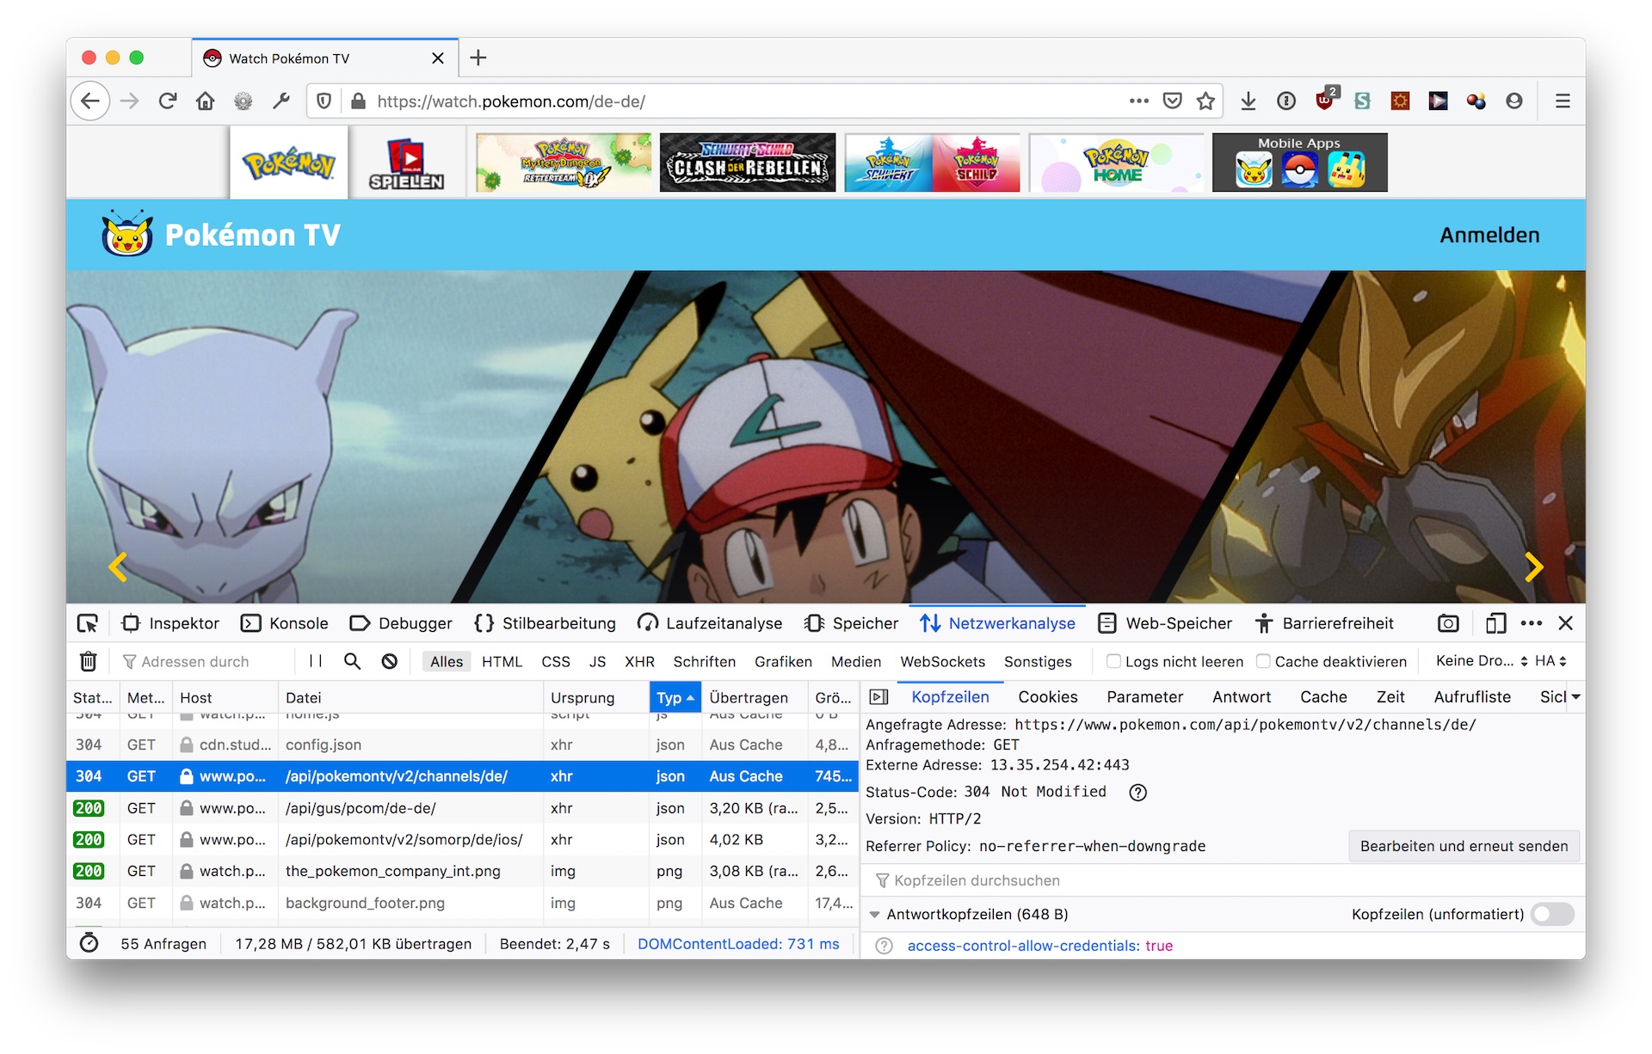
Task: Open Clash der Rebellen banner
Action: [x=748, y=162]
